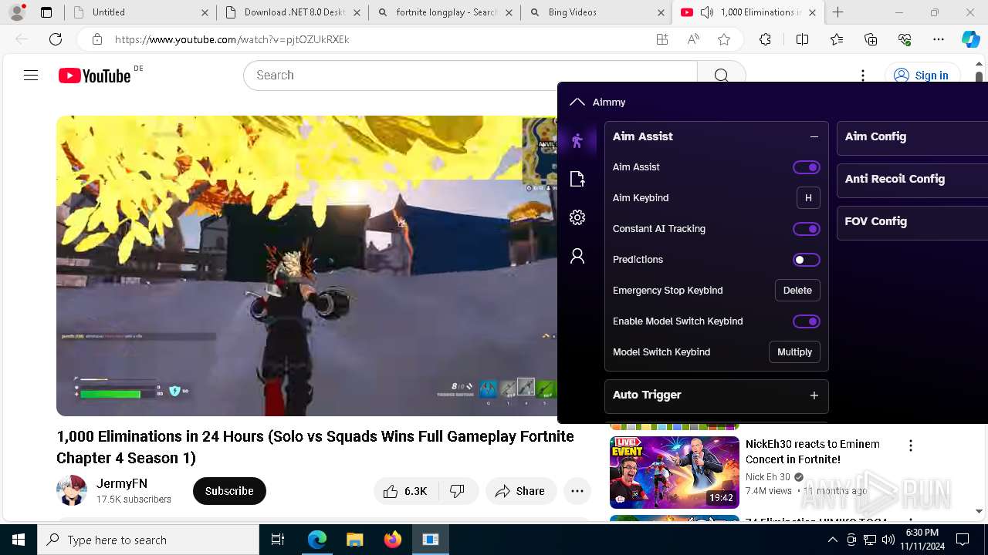988x555 pixels.
Task: Click the Fortnite video player
Action: click(x=307, y=266)
